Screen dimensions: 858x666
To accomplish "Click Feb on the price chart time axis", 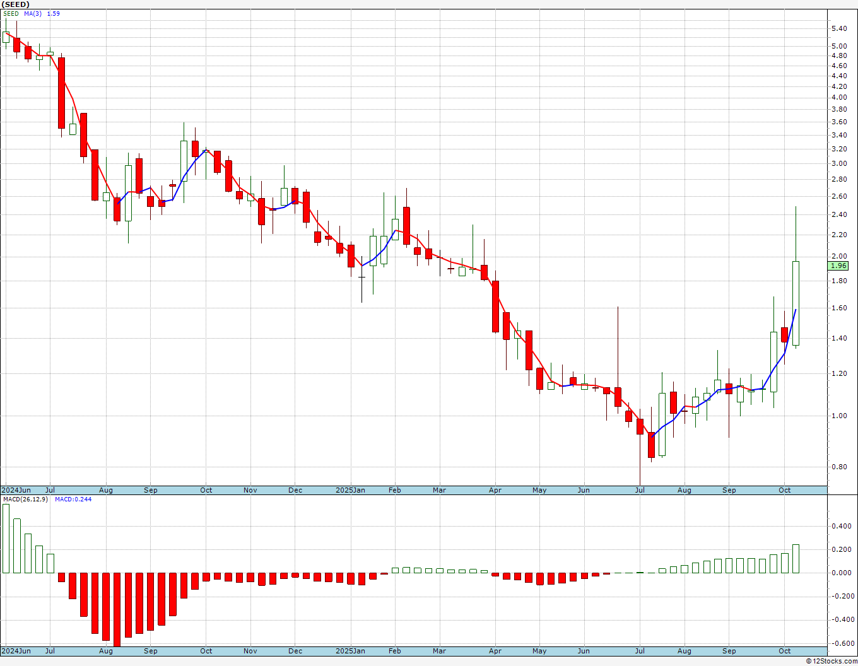I will 395,490.
